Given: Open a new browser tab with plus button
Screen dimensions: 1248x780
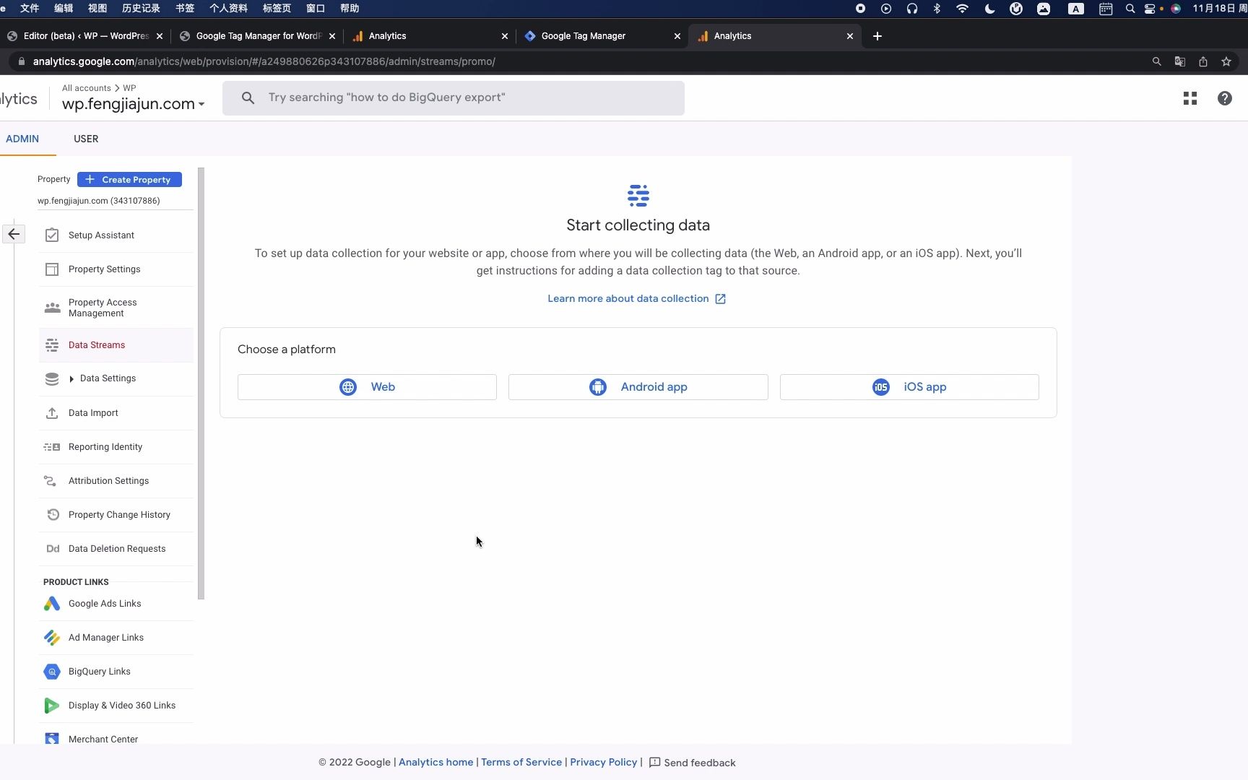Looking at the screenshot, I should tap(877, 36).
